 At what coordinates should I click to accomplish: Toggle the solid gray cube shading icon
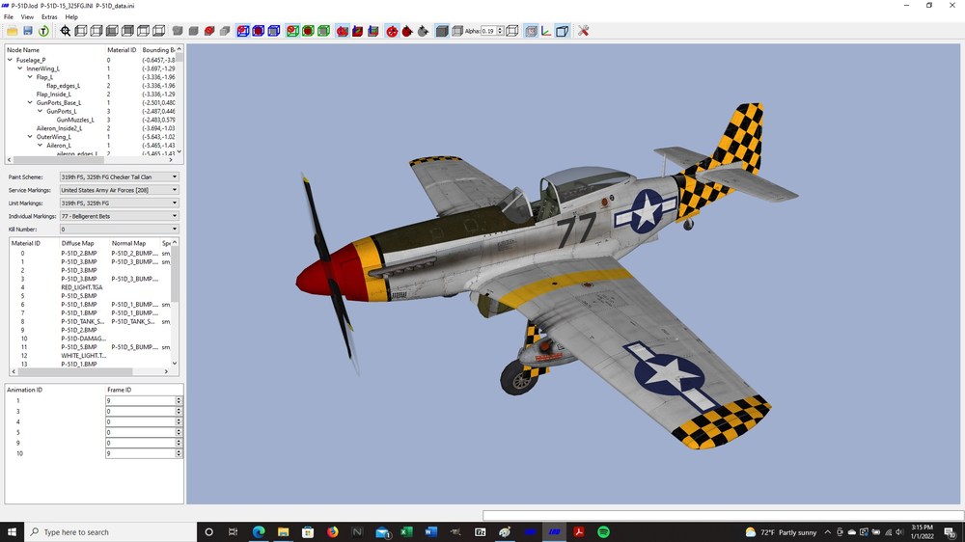[442, 31]
